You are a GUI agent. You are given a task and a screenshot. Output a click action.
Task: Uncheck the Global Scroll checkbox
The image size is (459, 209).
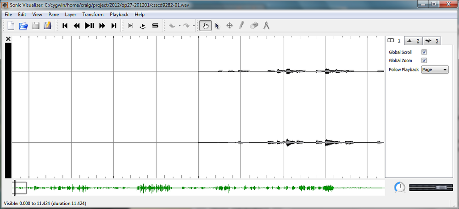(x=424, y=52)
